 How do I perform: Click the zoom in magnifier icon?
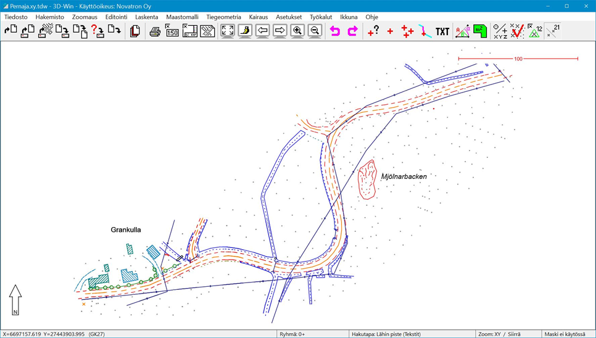(297, 31)
